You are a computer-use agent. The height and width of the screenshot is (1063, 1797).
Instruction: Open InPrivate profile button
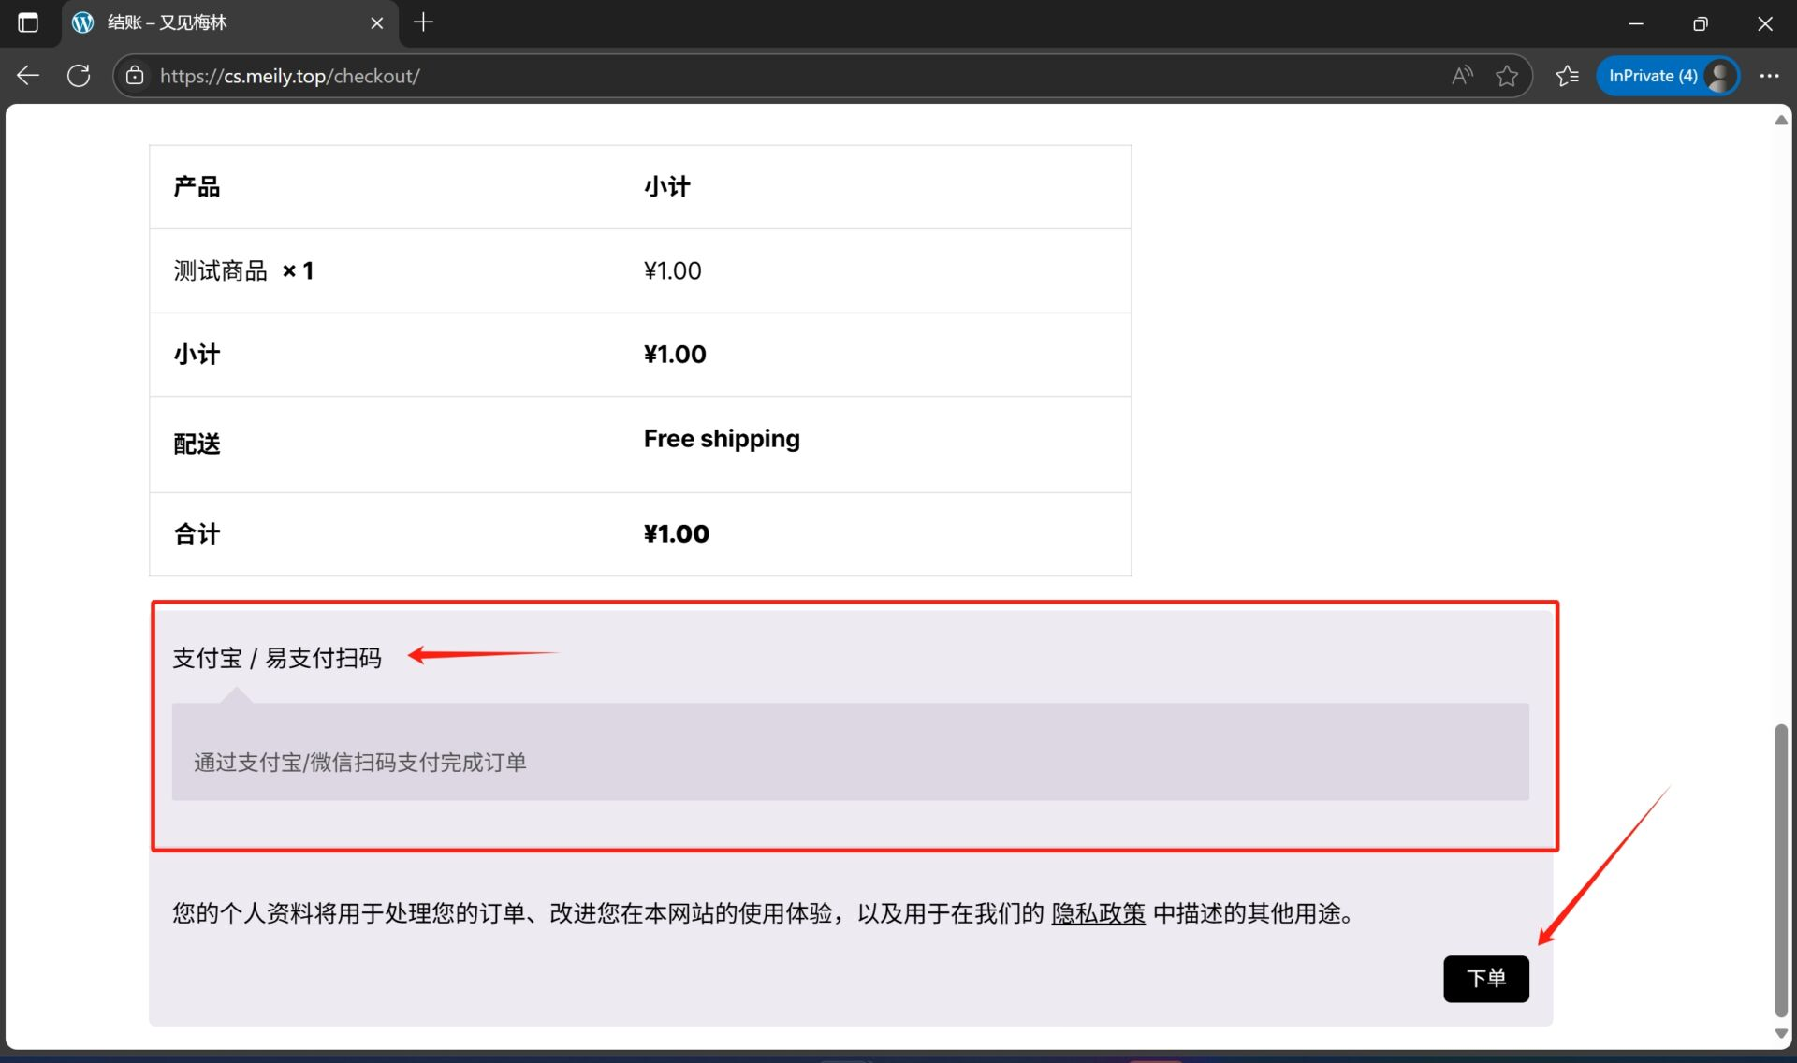tap(1668, 76)
